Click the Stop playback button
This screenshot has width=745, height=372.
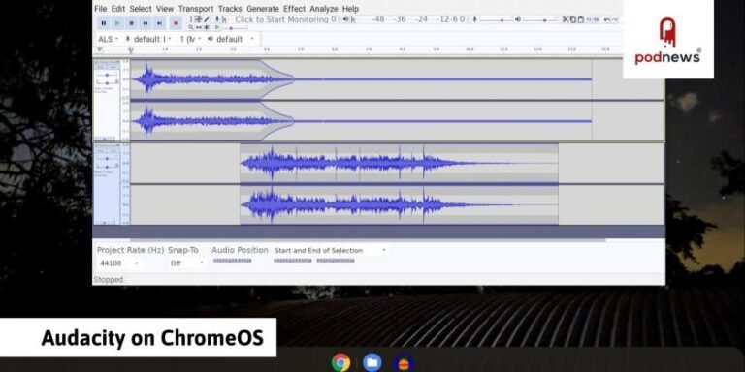[x=132, y=23]
